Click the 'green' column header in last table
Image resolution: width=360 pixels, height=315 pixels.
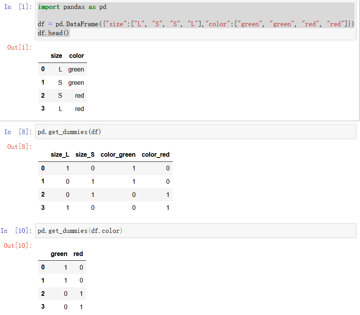59,254
